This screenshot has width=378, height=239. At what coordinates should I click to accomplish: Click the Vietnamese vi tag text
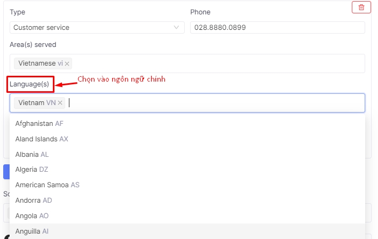(x=41, y=63)
